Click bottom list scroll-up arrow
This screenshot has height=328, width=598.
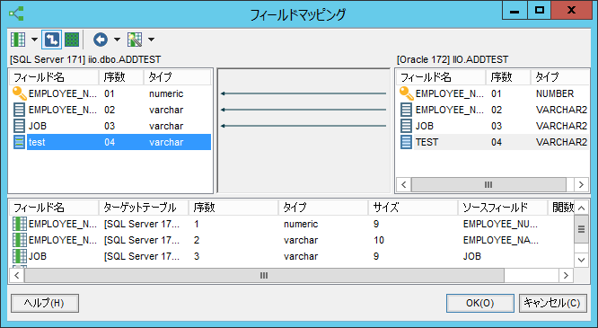coord(581,208)
